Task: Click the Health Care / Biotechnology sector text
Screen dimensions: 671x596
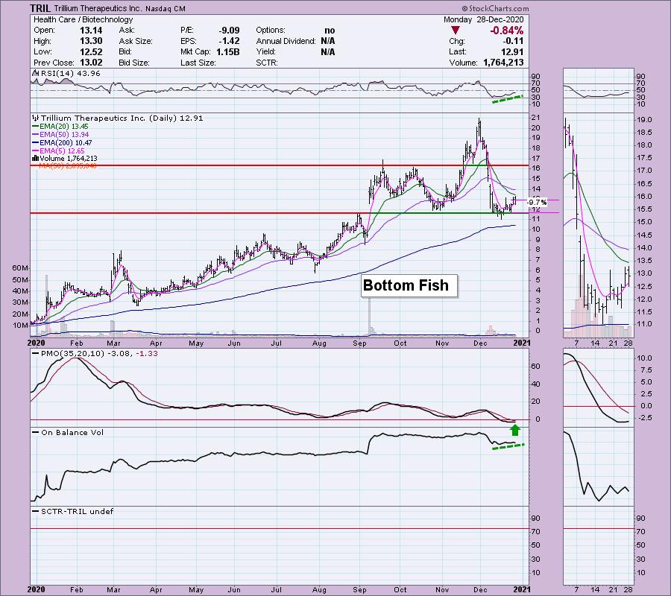Action: [x=83, y=19]
